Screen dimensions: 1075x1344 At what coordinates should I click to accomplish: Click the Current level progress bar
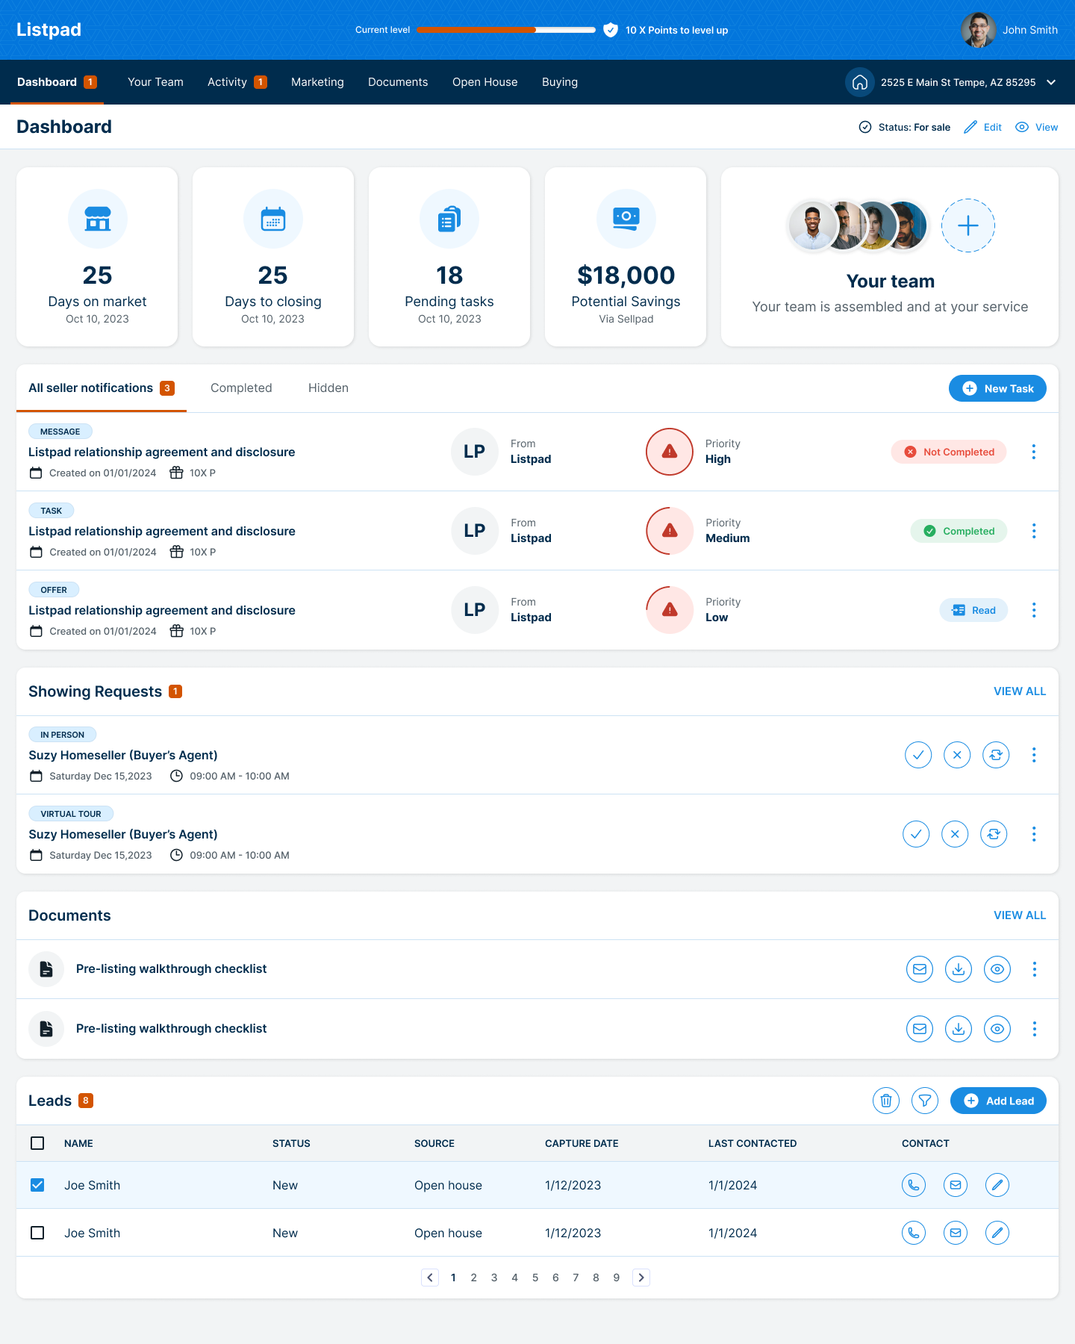click(x=506, y=30)
